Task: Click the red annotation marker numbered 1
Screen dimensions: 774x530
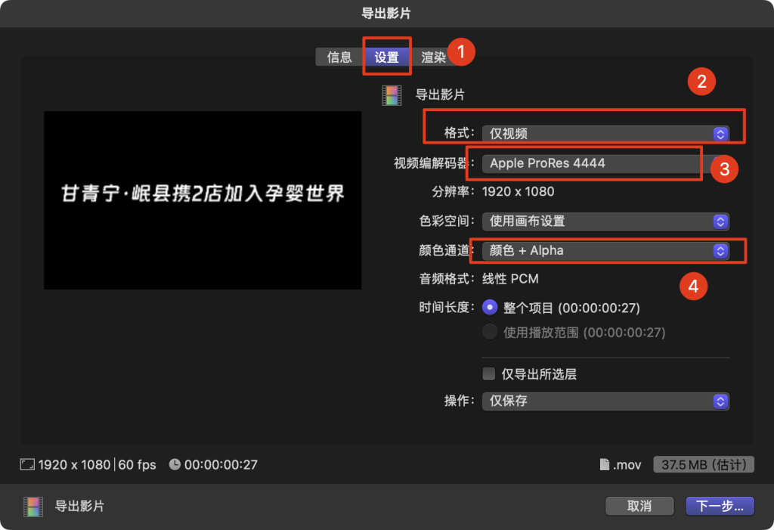Action: point(461,51)
